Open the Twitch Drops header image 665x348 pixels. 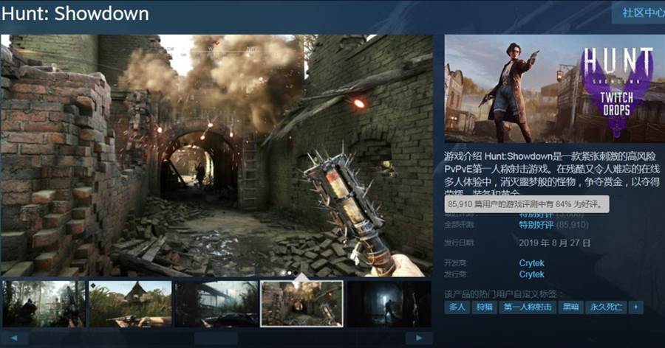[554, 88]
